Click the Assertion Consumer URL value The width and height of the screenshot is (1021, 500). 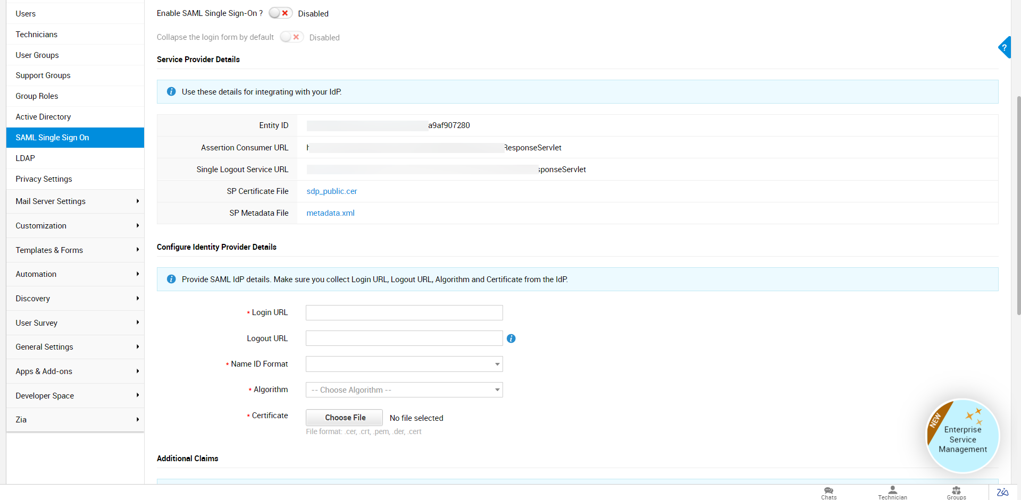pos(434,148)
